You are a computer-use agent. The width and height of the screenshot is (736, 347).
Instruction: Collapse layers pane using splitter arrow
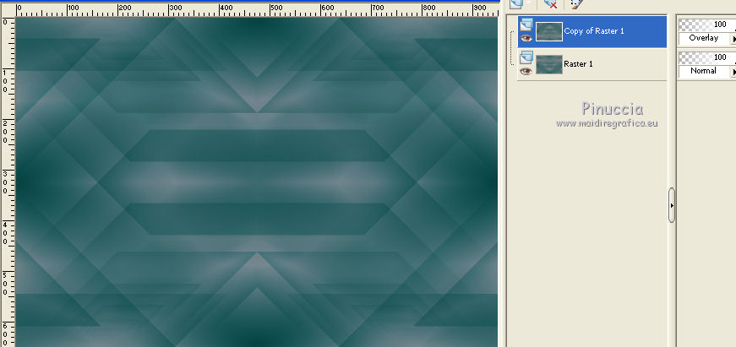[x=672, y=205]
